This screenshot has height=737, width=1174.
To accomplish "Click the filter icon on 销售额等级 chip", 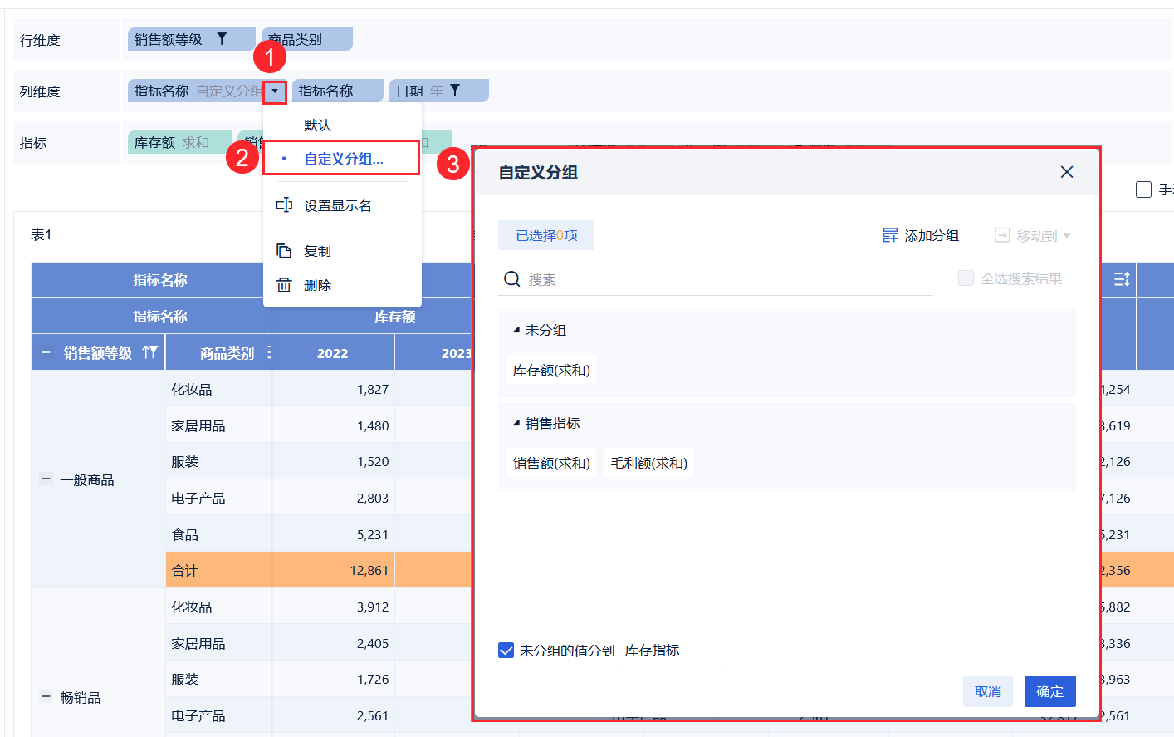I will pyautogui.click(x=222, y=39).
